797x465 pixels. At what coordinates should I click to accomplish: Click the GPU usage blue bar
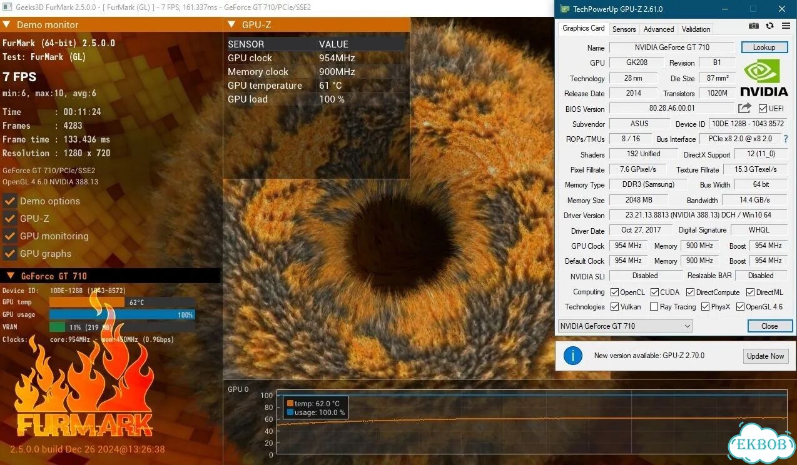122,314
